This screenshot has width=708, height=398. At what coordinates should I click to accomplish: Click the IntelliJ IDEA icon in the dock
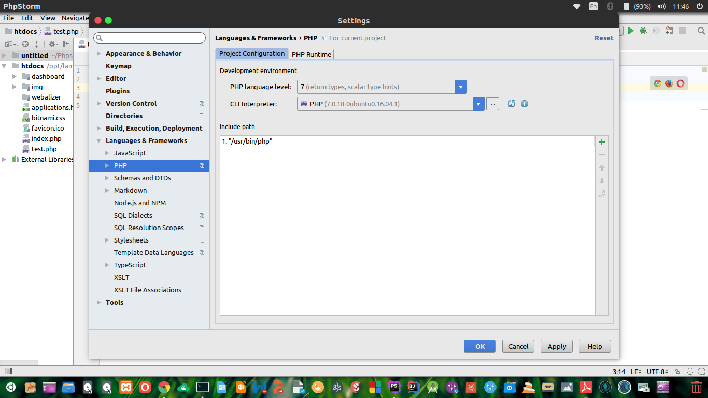tap(413, 387)
